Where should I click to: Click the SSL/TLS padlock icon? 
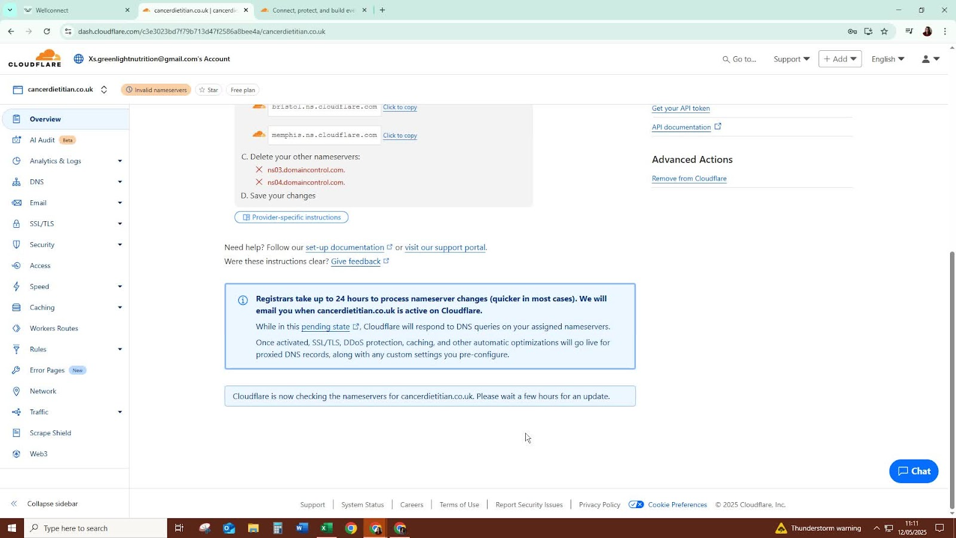pos(17,224)
